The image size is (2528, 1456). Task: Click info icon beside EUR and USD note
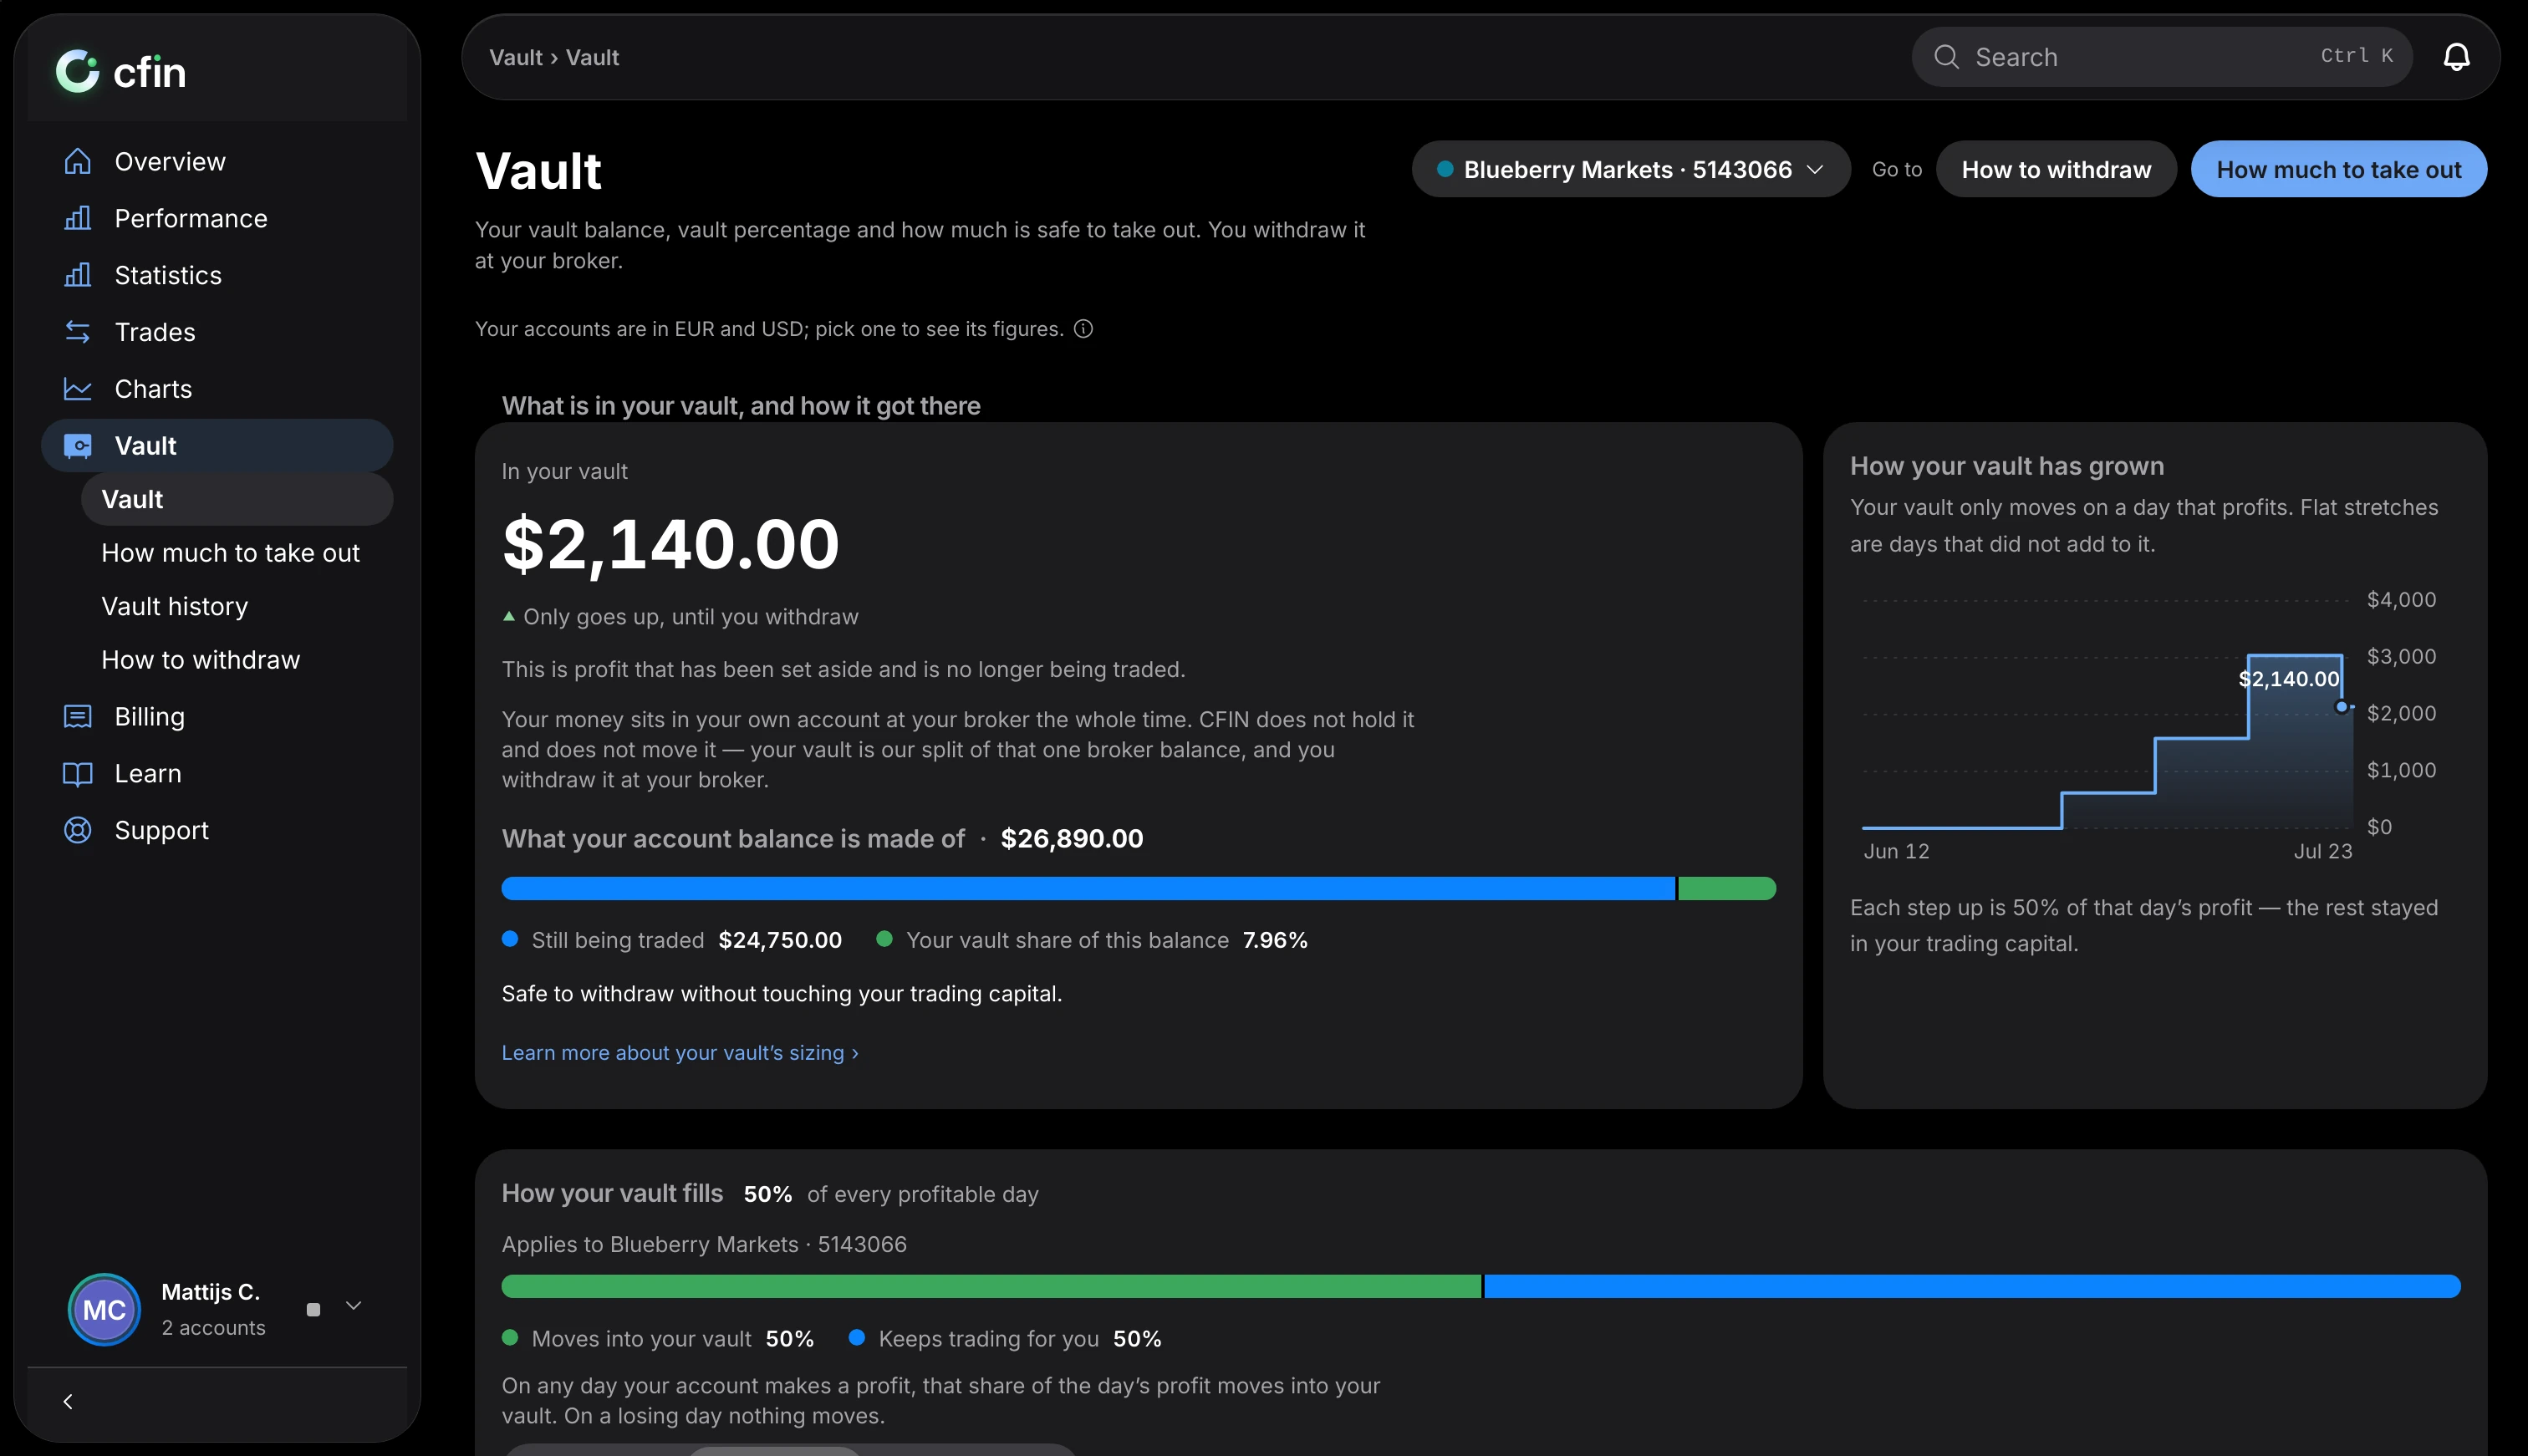(1083, 329)
